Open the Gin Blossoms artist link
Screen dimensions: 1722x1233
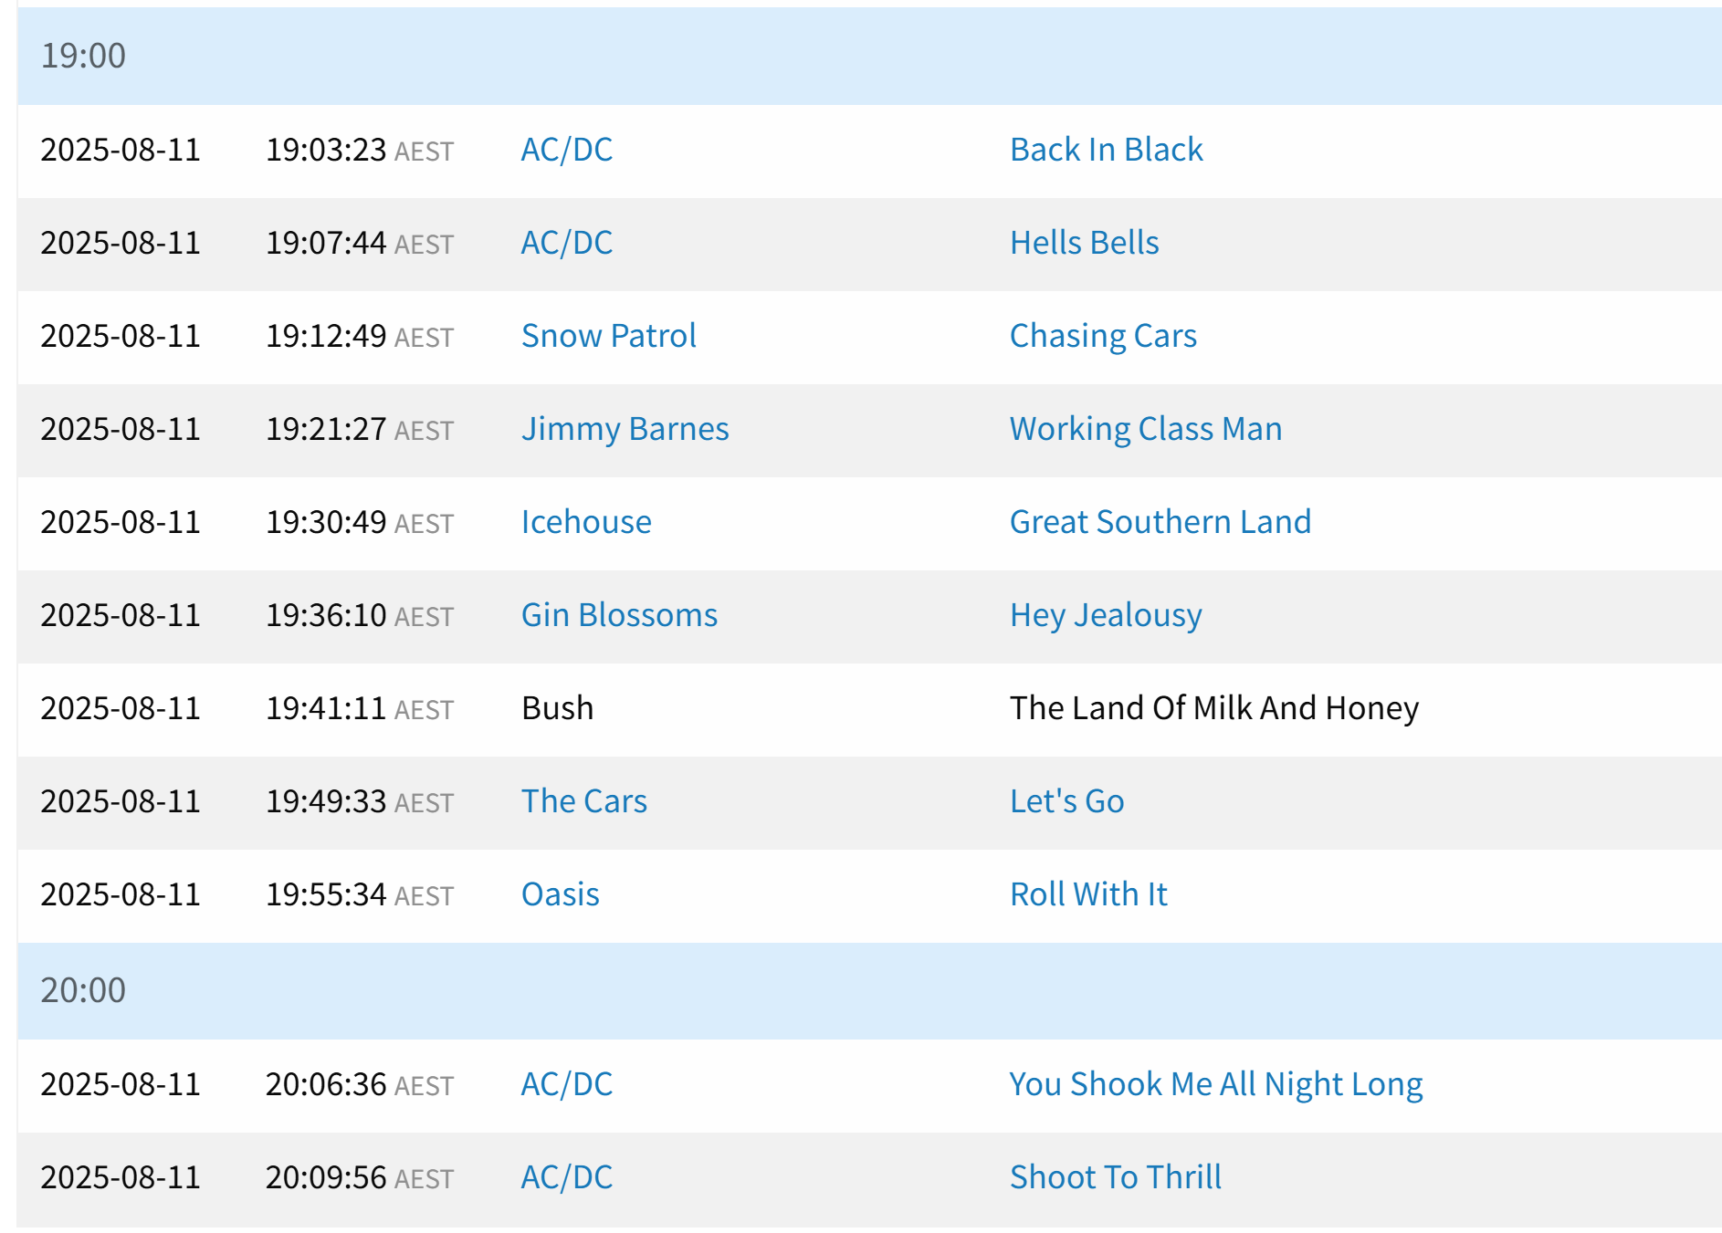pos(618,615)
